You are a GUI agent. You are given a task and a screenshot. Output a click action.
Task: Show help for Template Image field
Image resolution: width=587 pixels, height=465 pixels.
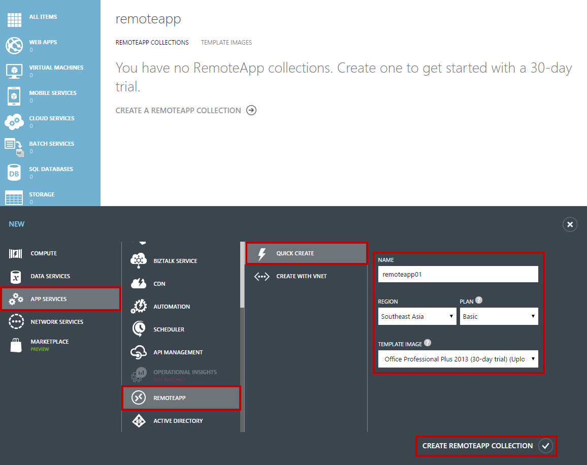(428, 343)
